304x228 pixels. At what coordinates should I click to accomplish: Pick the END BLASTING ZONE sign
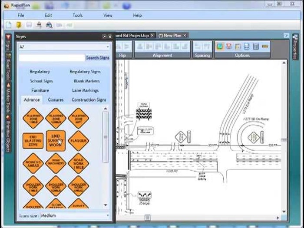(x=33, y=141)
